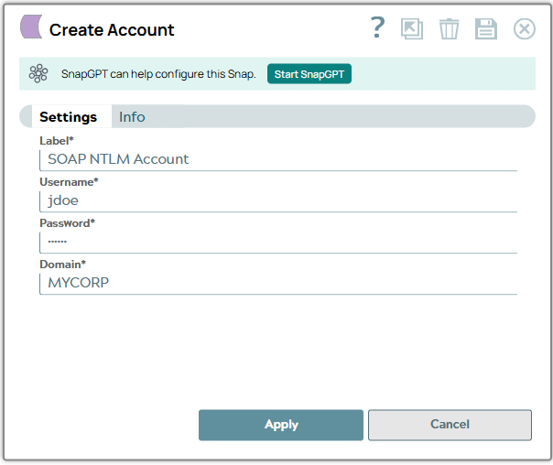
Task: Cancel account creation
Action: 450,425
